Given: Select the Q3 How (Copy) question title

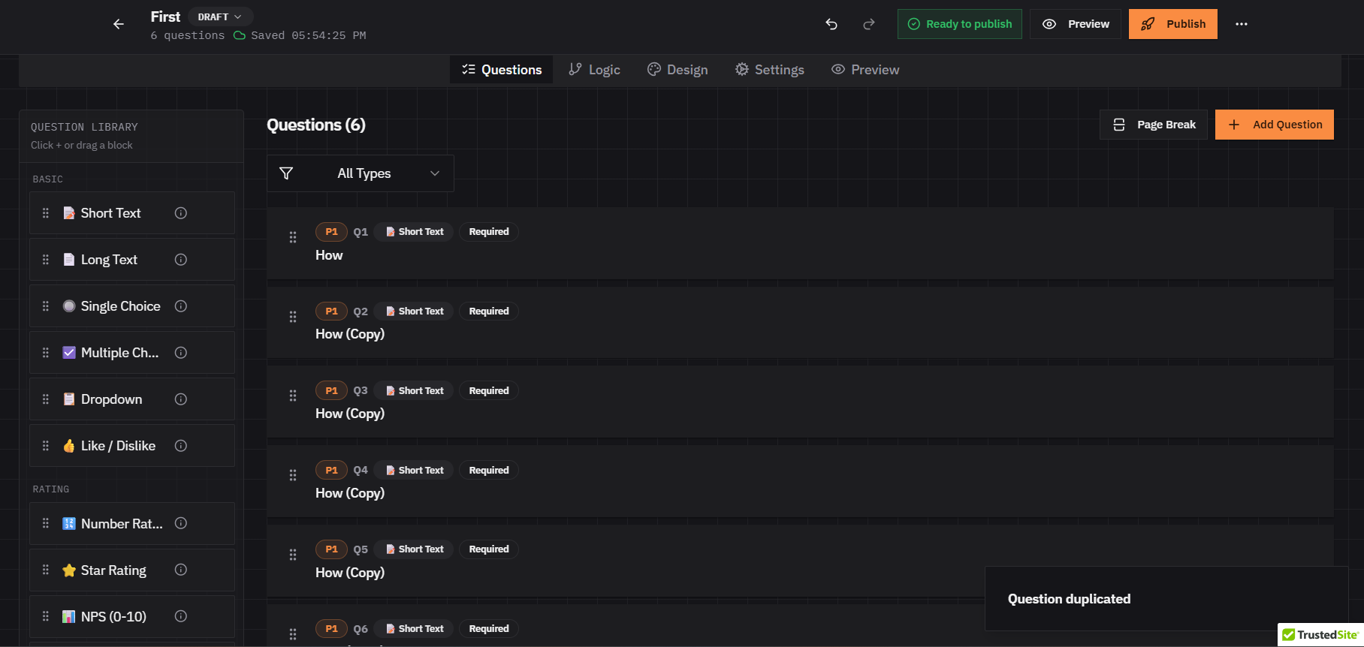Looking at the screenshot, I should point(350,414).
